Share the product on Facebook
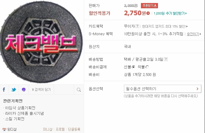 pos(4,90)
